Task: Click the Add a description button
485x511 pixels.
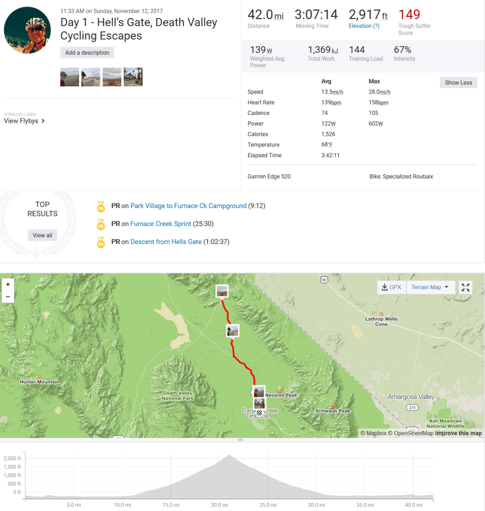Action: pos(87,52)
